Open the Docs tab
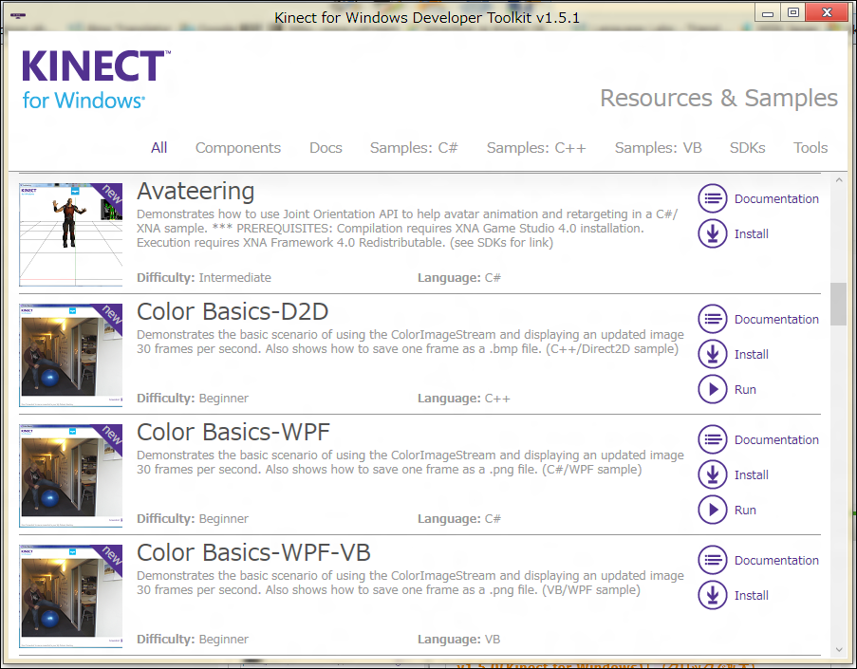Viewport: 857px width, 669px height. coord(326,148)
